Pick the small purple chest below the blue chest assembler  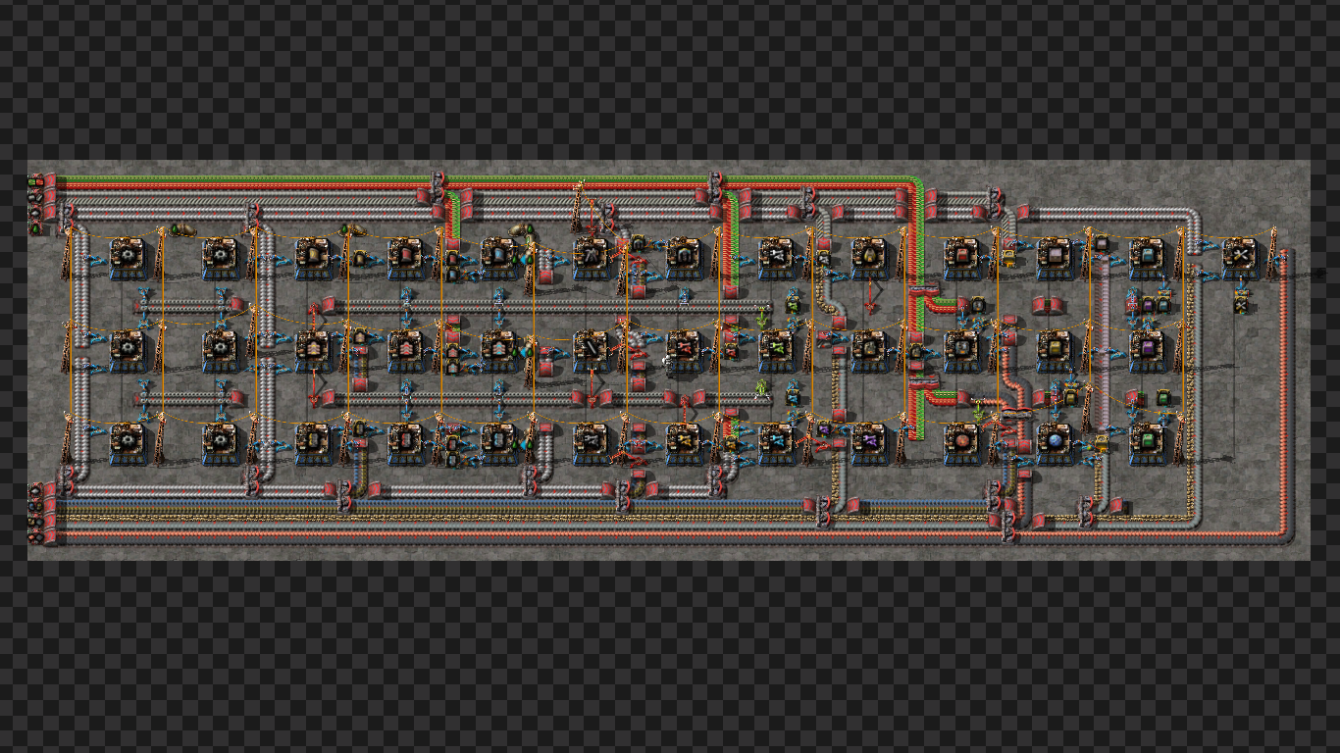(x=1148, y=305)
